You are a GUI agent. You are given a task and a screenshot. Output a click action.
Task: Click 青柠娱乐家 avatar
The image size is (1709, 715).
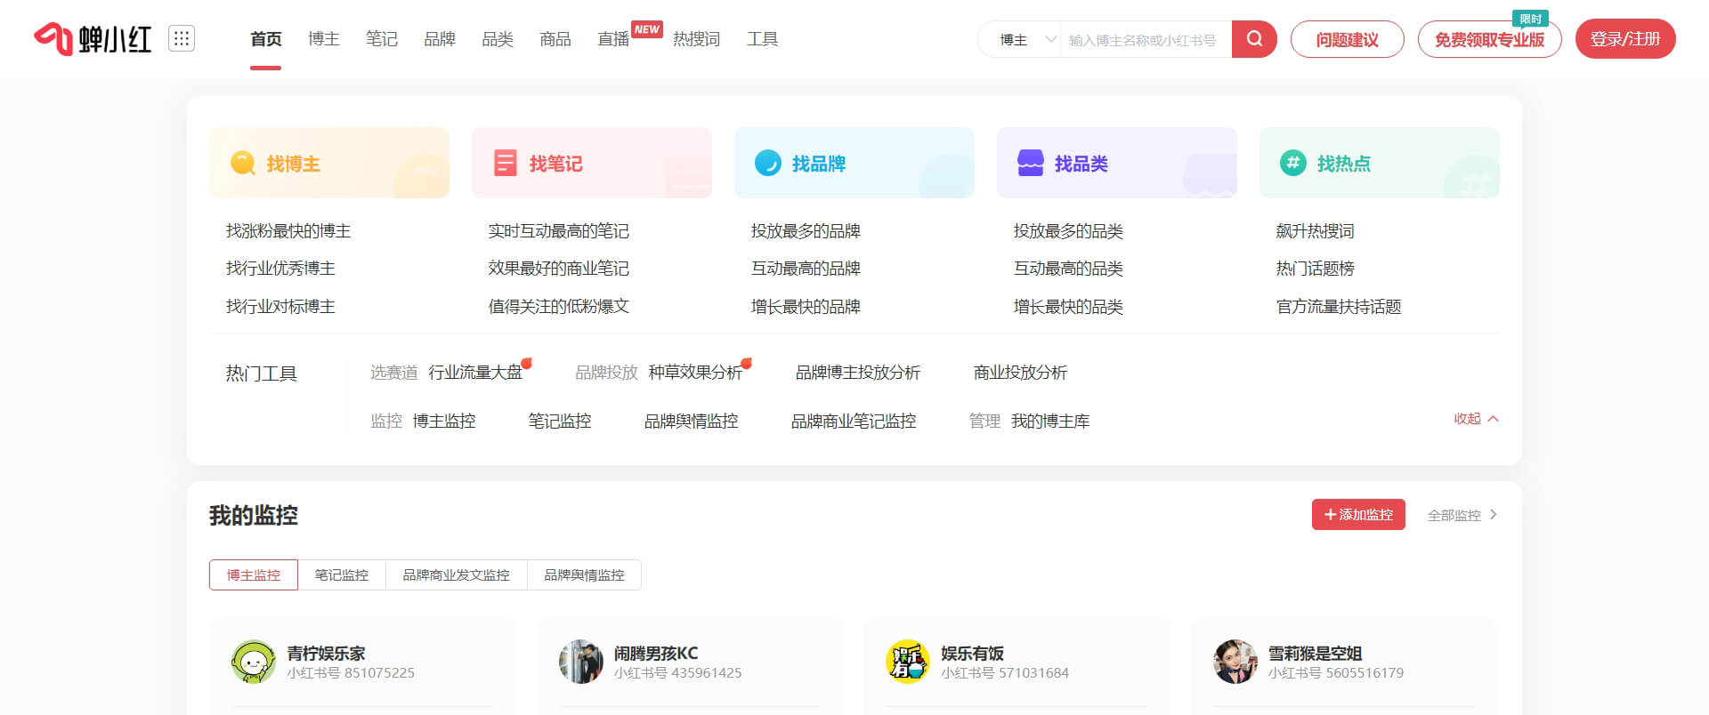click(x=254, y=662)
